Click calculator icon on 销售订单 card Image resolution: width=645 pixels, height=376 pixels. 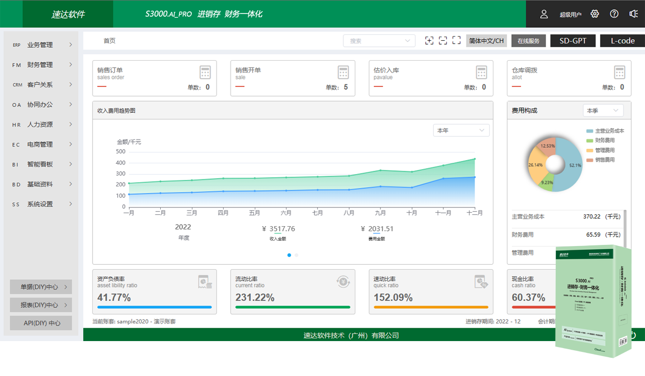[205, 73]
